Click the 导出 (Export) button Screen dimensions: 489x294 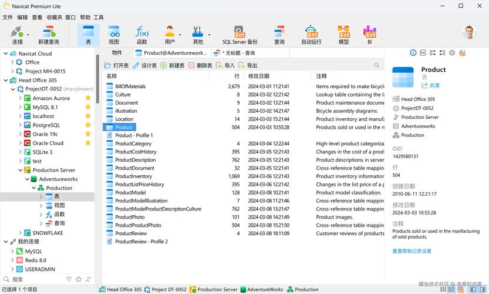click(x=248, y=65)
